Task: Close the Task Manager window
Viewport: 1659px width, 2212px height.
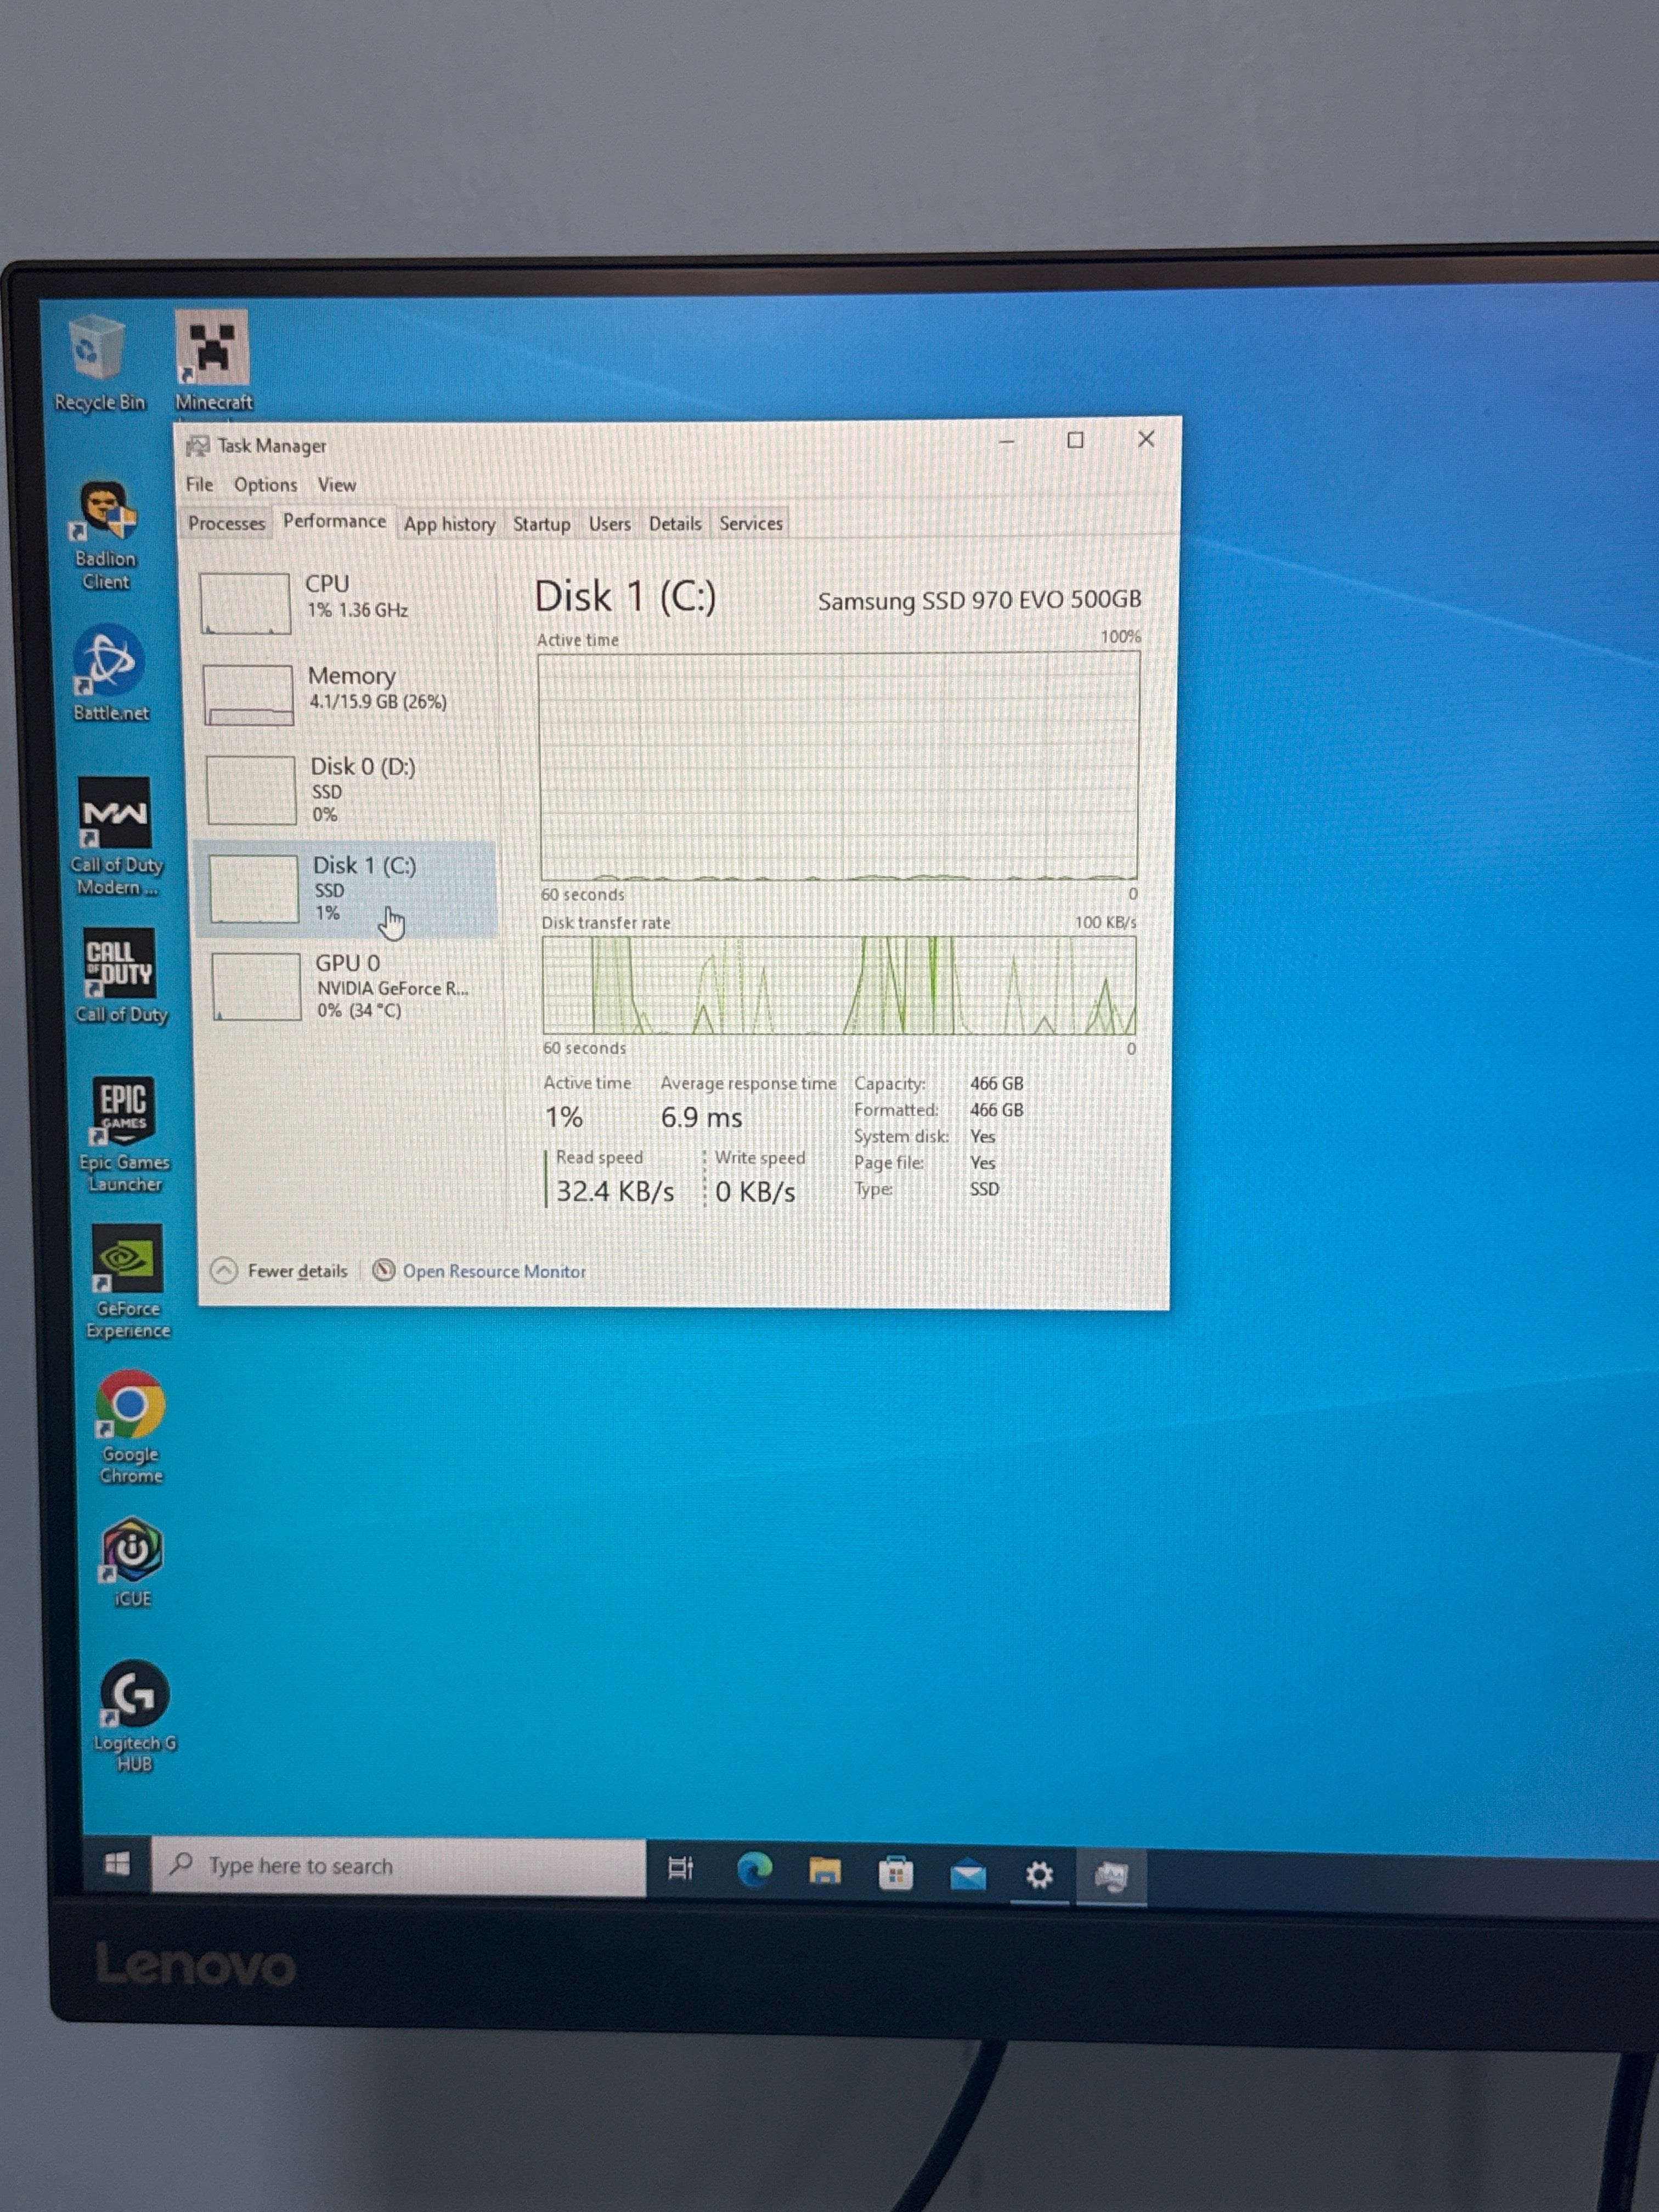Action: tap(1146, 439)
